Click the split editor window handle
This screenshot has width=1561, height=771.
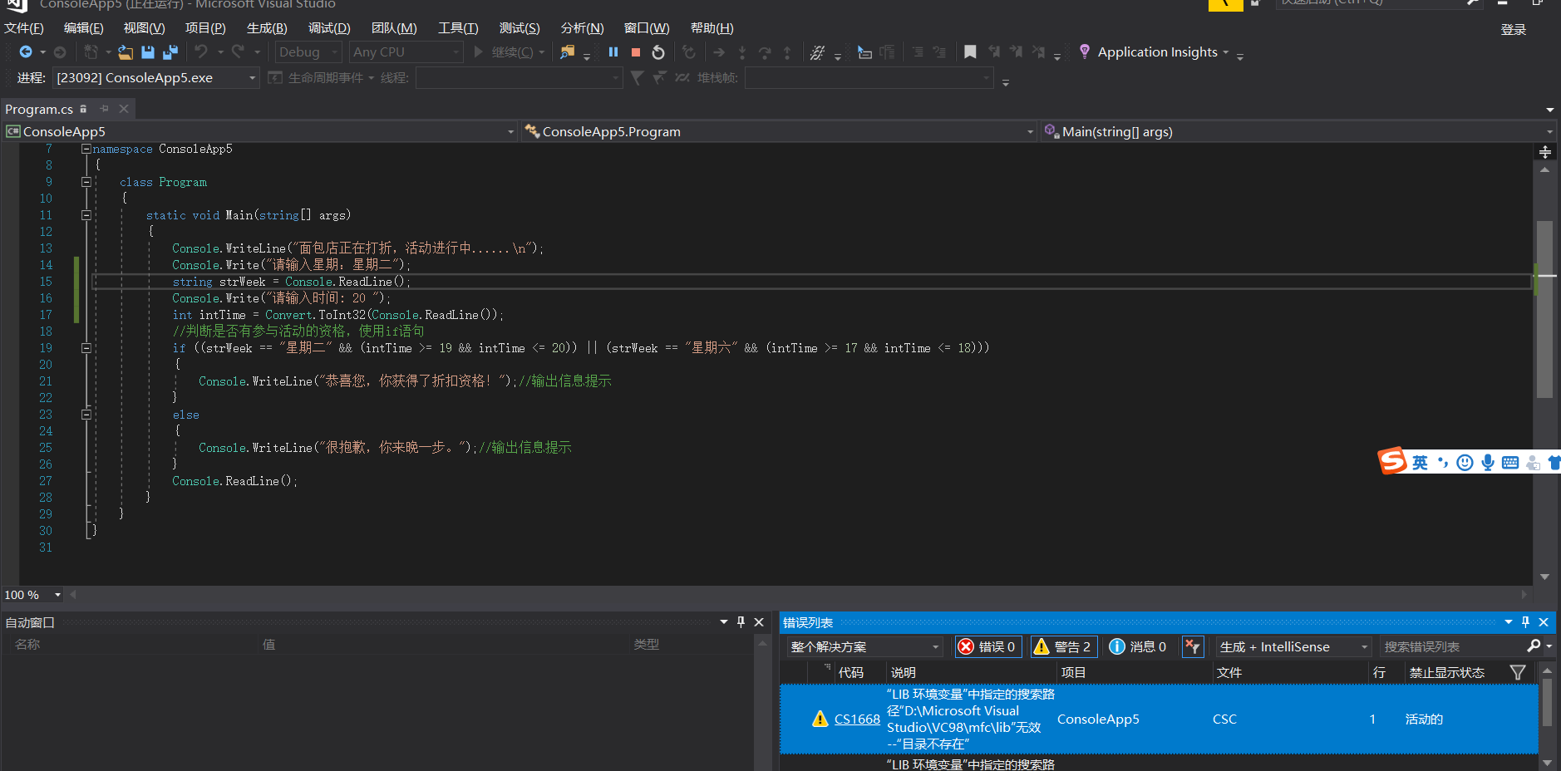coord(1545,152)
